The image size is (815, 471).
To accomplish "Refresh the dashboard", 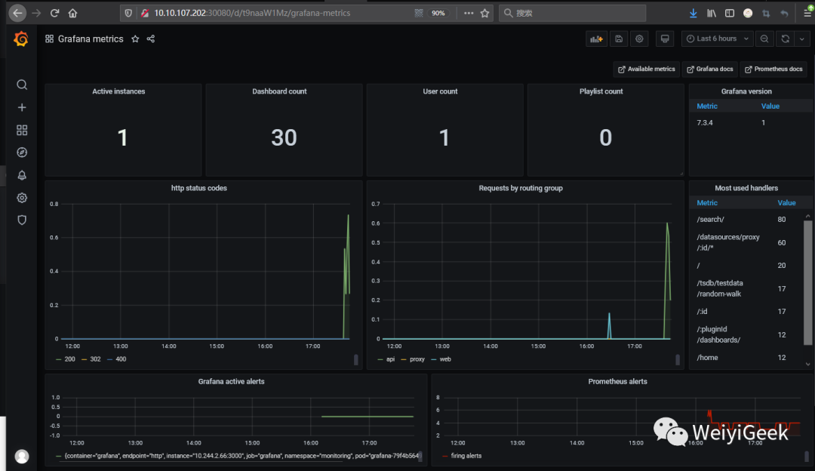I will 786,39.
